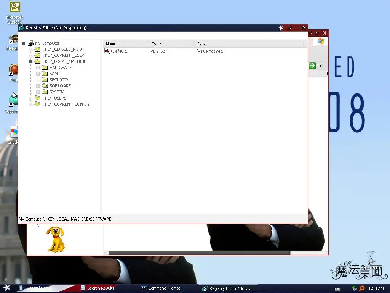Collapse the My Computer root node
Screen dimensions: 390x293
23,43
